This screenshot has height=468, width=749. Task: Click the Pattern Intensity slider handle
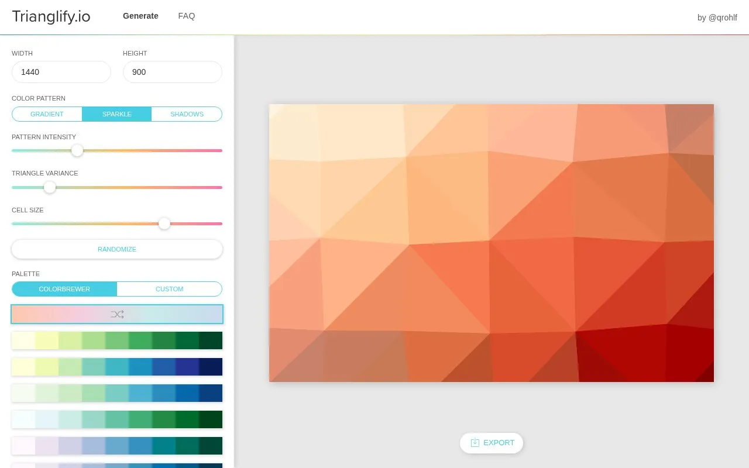tap(77, 150)
